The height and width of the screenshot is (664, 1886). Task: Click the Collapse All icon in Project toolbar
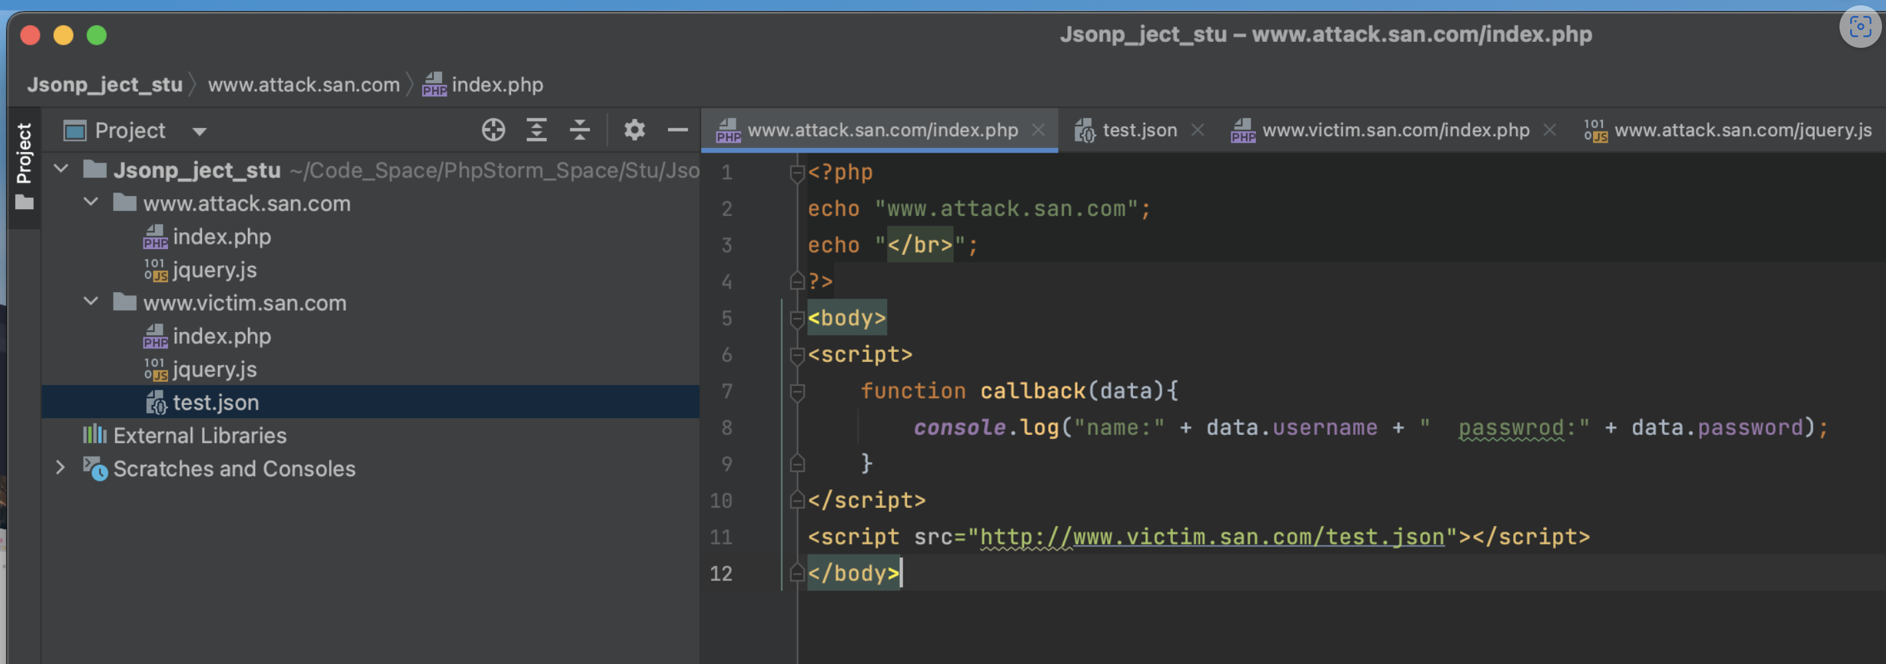[x=580, y=130]
